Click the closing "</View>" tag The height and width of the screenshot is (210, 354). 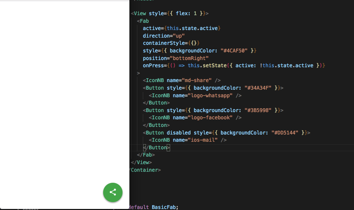[x=141, y=162]
